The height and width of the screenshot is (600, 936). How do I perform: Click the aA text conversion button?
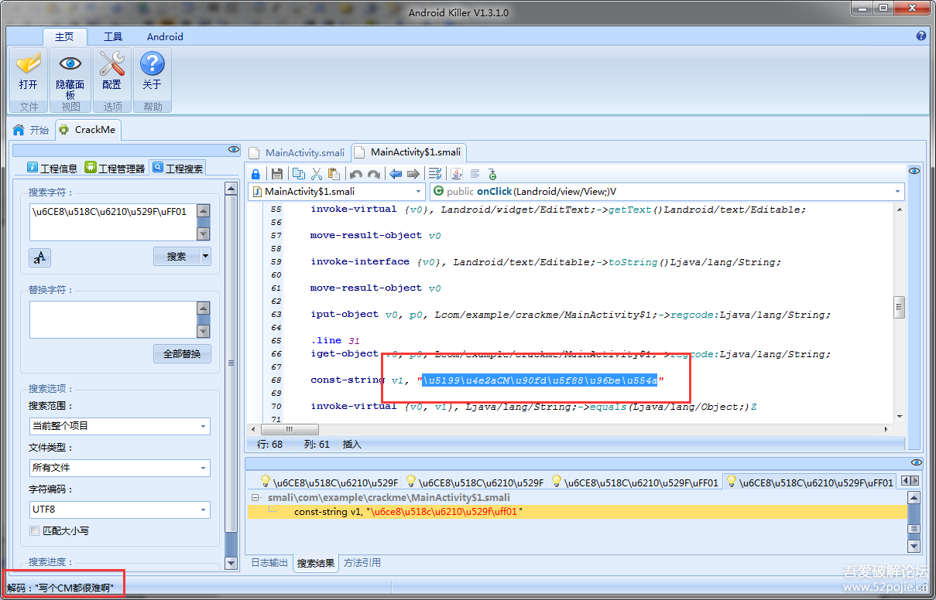click(x=39, y=257)
